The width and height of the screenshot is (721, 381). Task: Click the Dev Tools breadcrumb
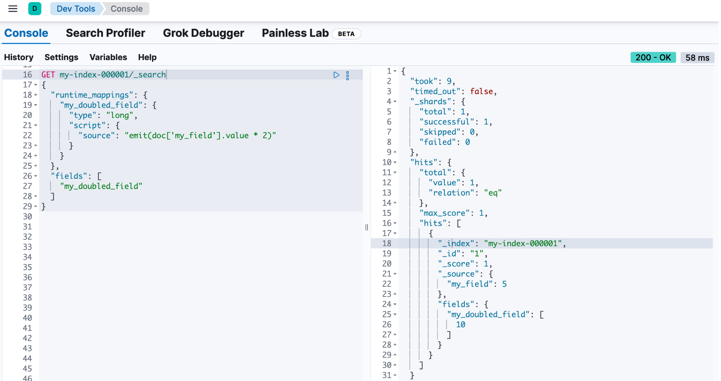pyautogui.click(x=76, y=9)
